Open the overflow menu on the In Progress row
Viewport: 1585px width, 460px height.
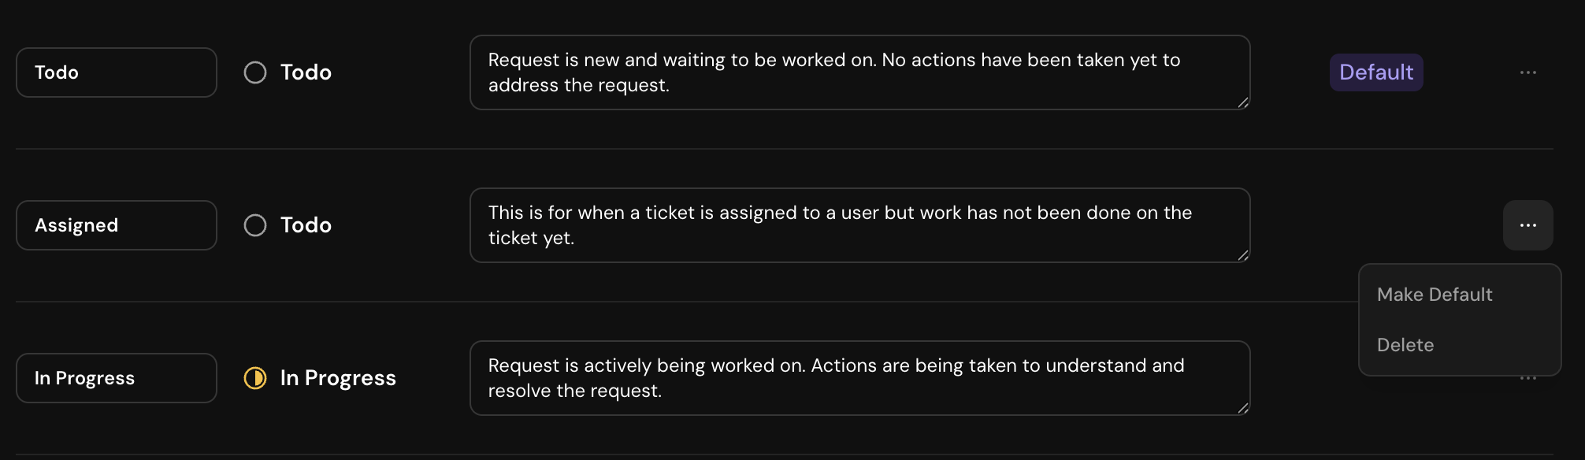pyautogui.click(x=1527, y=378)
